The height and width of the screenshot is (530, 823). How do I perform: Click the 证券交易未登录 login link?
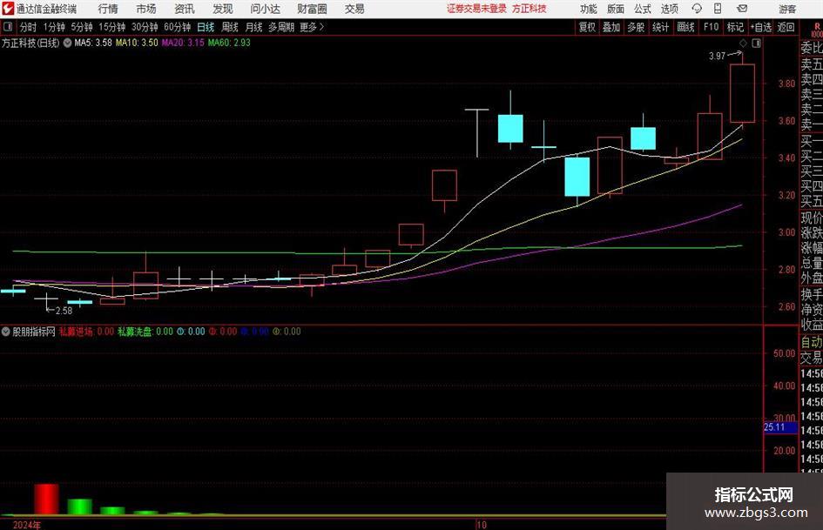[476, 9]
